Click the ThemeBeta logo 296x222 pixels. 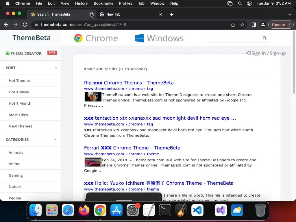click(32, 38)
